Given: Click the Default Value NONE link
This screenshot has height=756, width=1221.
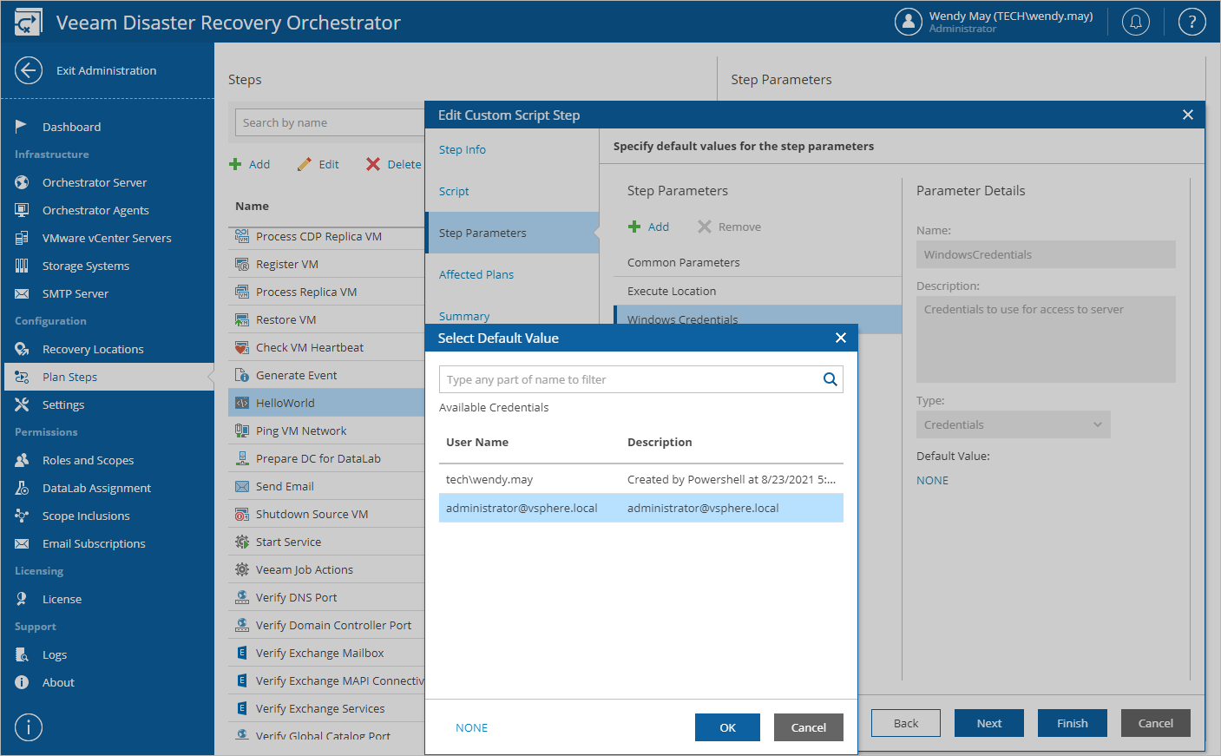Looking at the screenshot, I should (932, 480).
